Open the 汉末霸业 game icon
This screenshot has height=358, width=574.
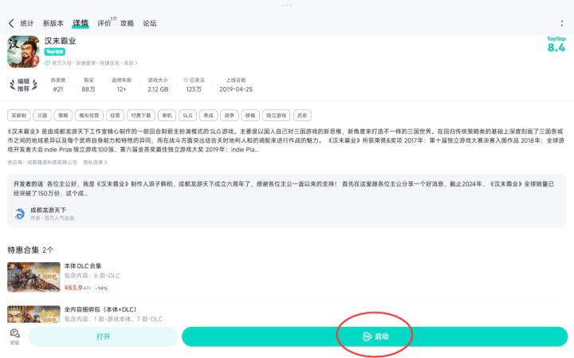[x=23, y=52]
